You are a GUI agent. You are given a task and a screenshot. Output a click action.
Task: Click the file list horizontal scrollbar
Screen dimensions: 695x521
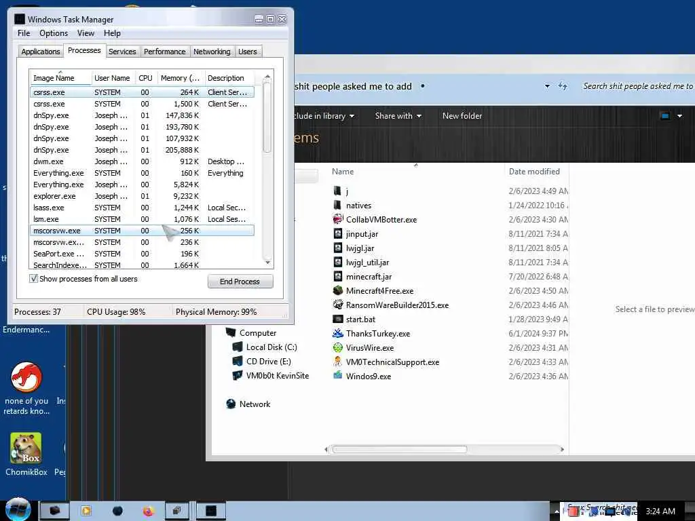pyautogui.click(x=400, y=449)
